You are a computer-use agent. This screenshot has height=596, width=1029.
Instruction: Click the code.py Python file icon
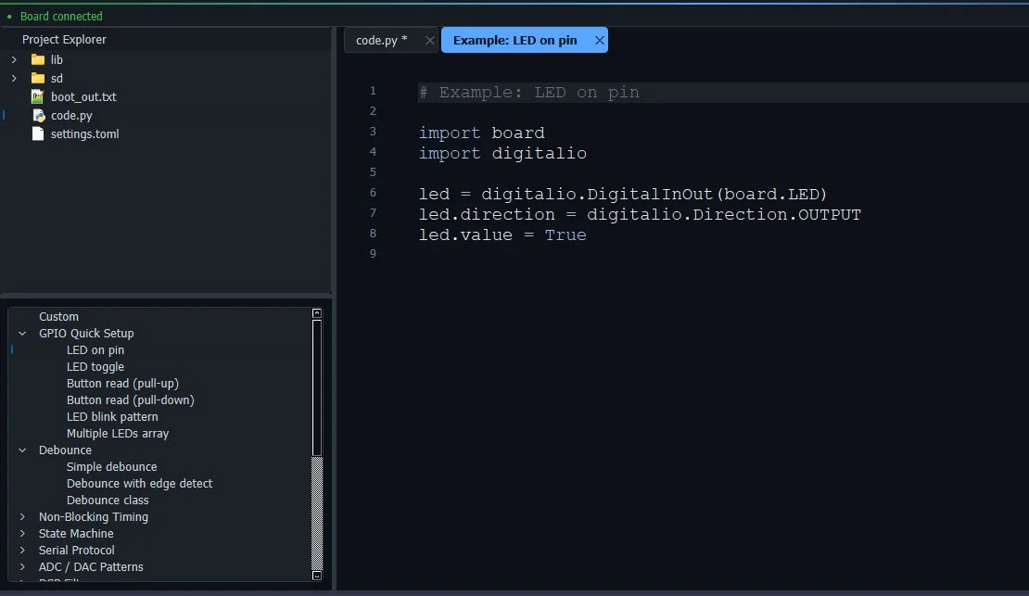(x=39, y=116)
